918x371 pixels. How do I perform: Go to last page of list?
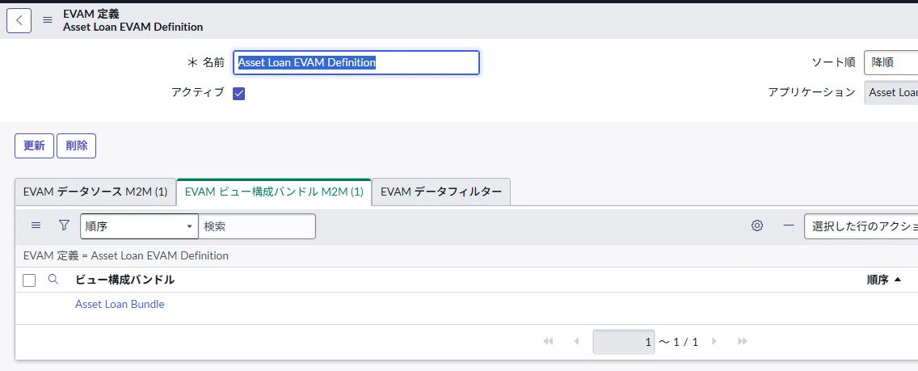tap(743, 342)
